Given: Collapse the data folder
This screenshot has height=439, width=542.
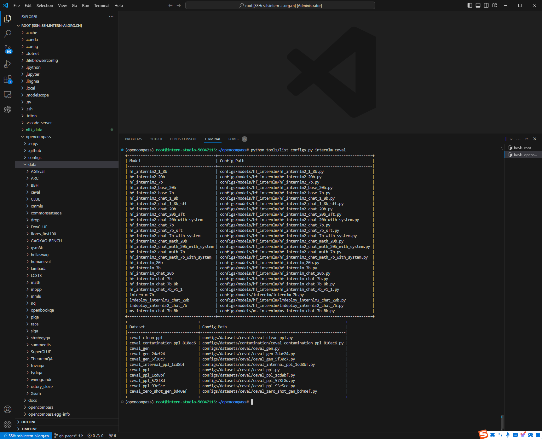Looking at the screenshot, I should 67,164.
